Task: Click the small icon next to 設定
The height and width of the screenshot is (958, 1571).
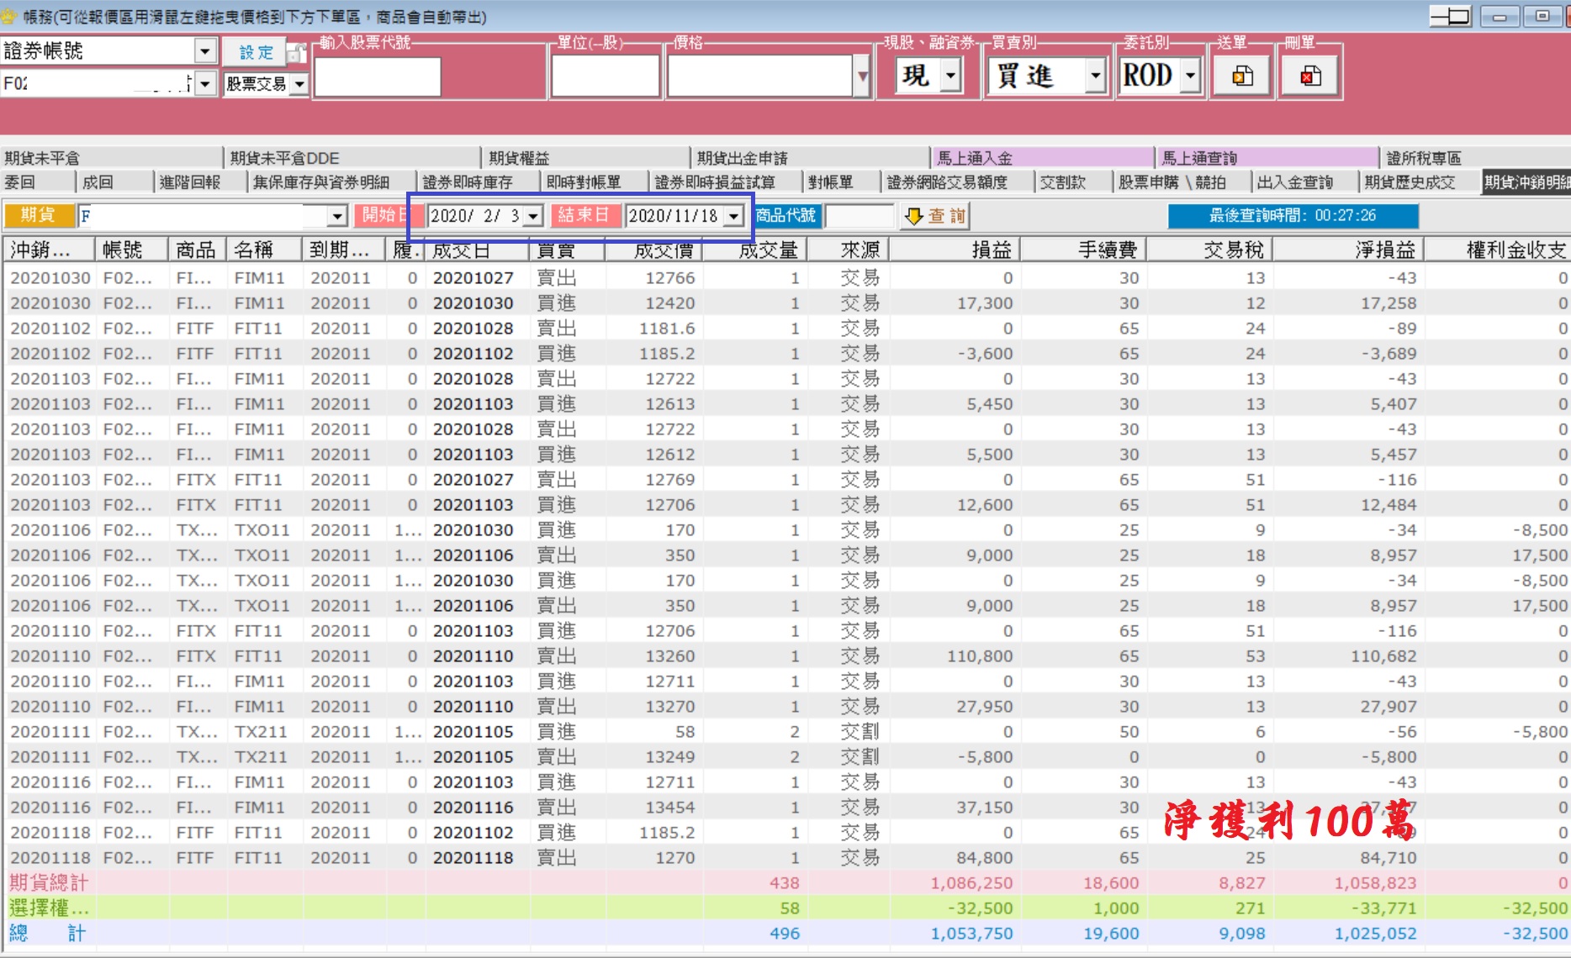Action: click(297, 53)
